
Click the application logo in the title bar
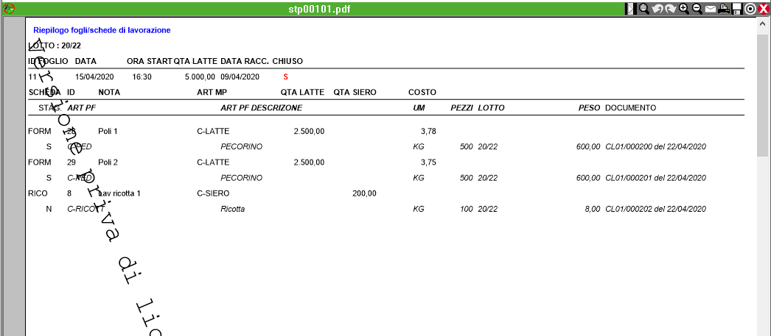9,9
